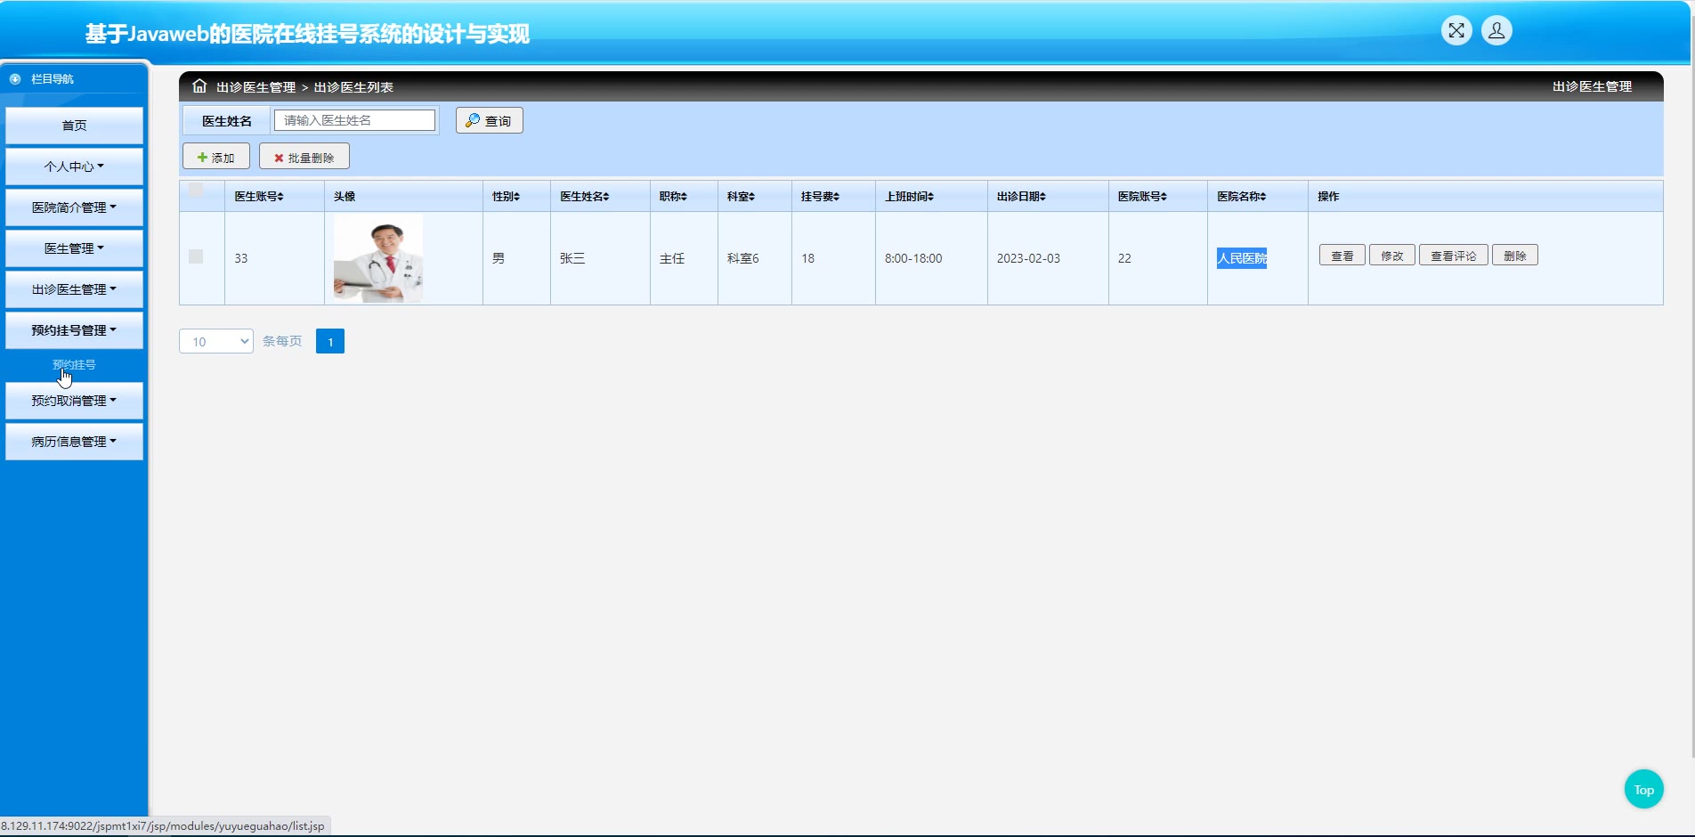Sort by 医院名称 column header
Image resolution: width=1695 pixels, height=837 pixels.
point(1242,197)
